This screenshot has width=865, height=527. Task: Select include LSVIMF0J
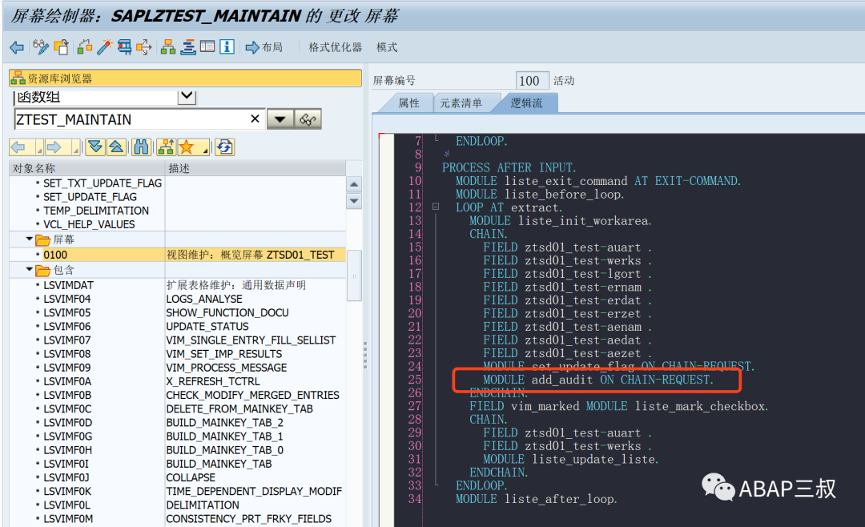[x=66, y=477]
